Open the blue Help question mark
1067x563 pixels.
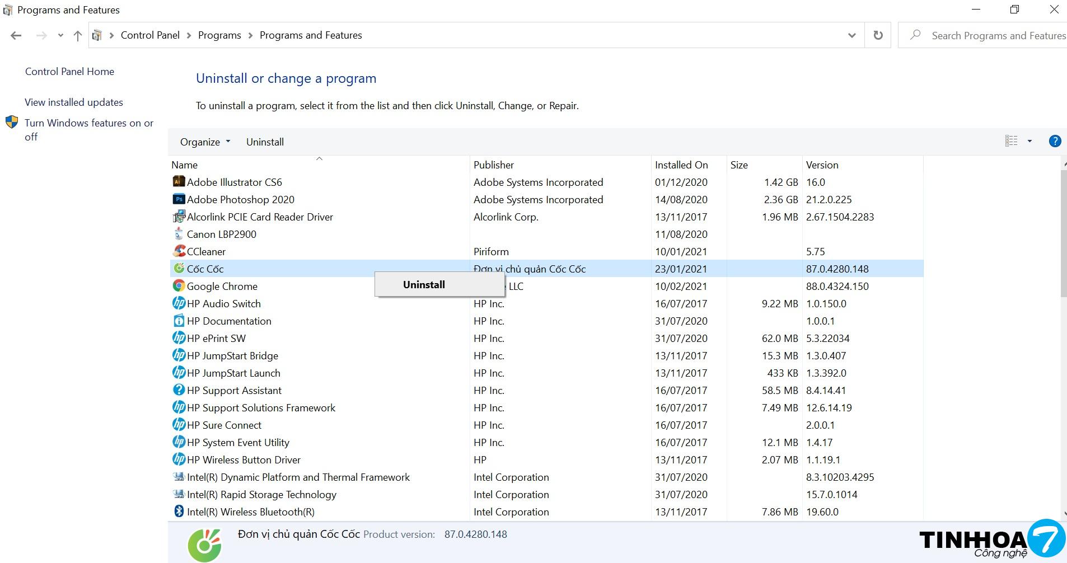click(1054, 142)
